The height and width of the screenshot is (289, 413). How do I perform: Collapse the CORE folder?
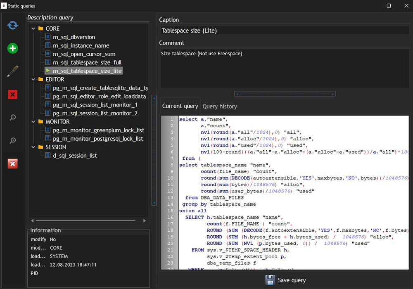pos(33,28)
